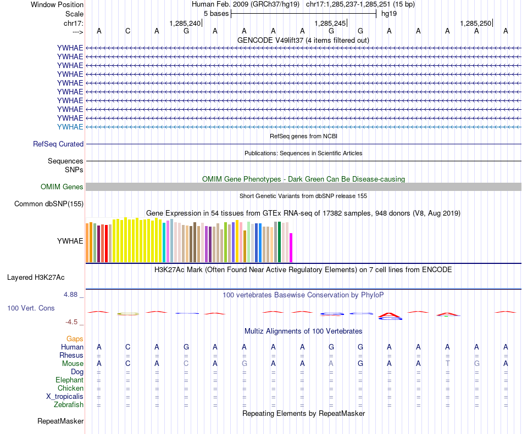Click the large red A conservation logo
The image size is (522, 434).
(389, 315)
